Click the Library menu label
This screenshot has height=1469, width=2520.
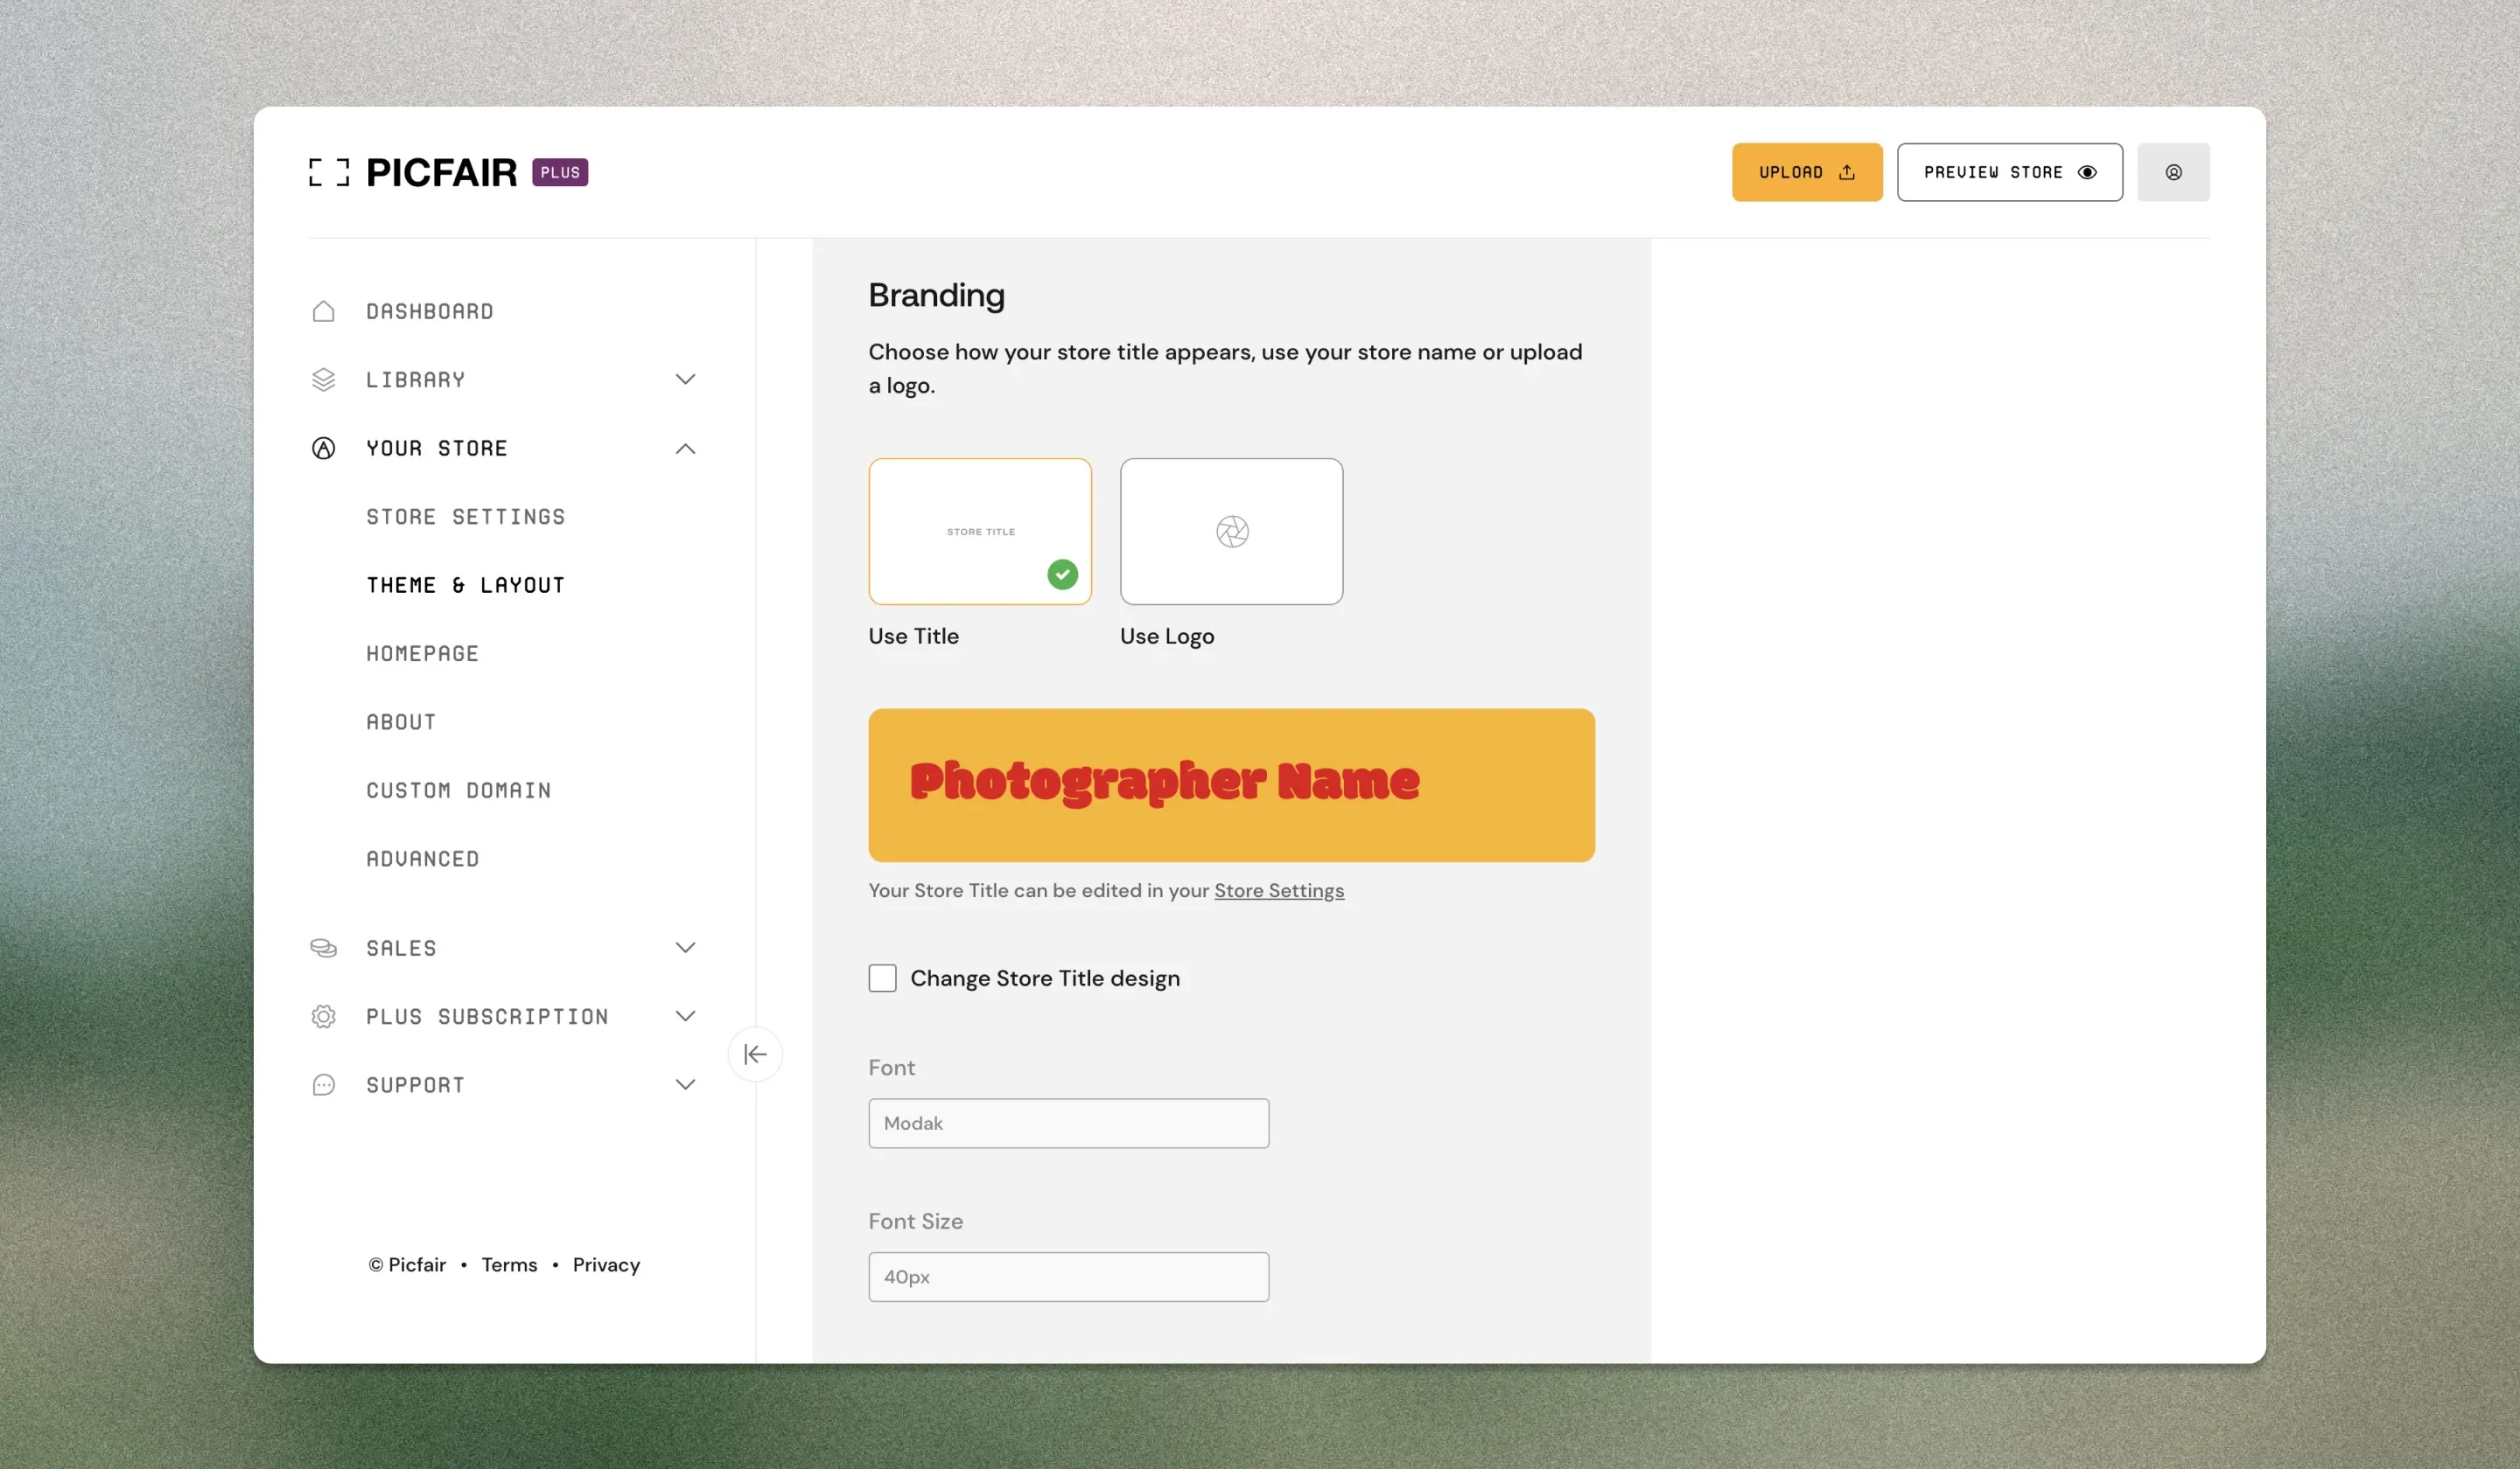[415, 379]
